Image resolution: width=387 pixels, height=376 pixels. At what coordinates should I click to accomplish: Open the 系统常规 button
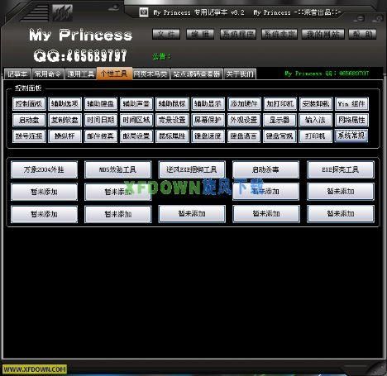351,136
